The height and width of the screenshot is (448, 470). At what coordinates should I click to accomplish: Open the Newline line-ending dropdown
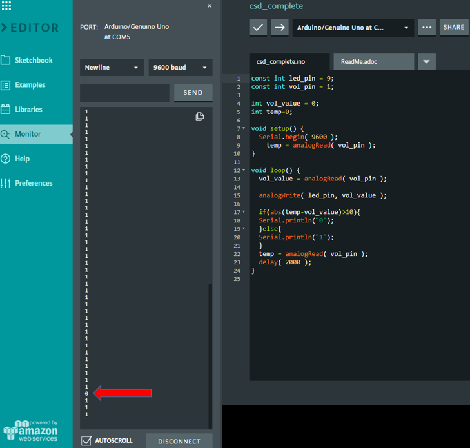[112, 68]
